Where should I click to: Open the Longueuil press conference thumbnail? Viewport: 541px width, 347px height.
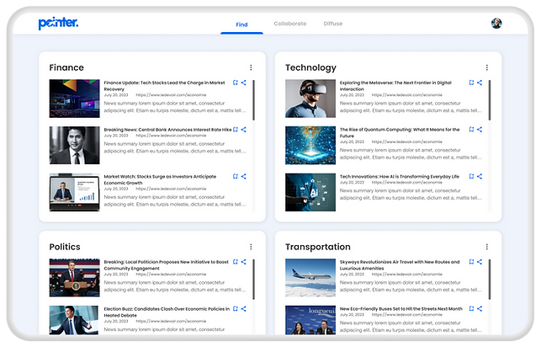coord(310,320)
